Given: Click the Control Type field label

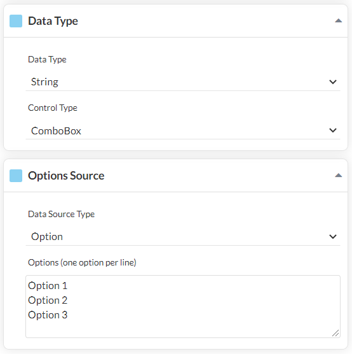Looking at the screenshot, I should [x=53, y=108].
